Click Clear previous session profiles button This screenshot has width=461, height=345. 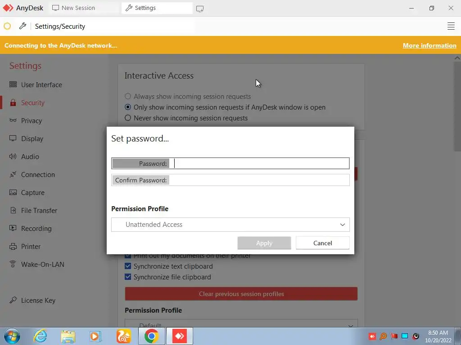(241, 294)
